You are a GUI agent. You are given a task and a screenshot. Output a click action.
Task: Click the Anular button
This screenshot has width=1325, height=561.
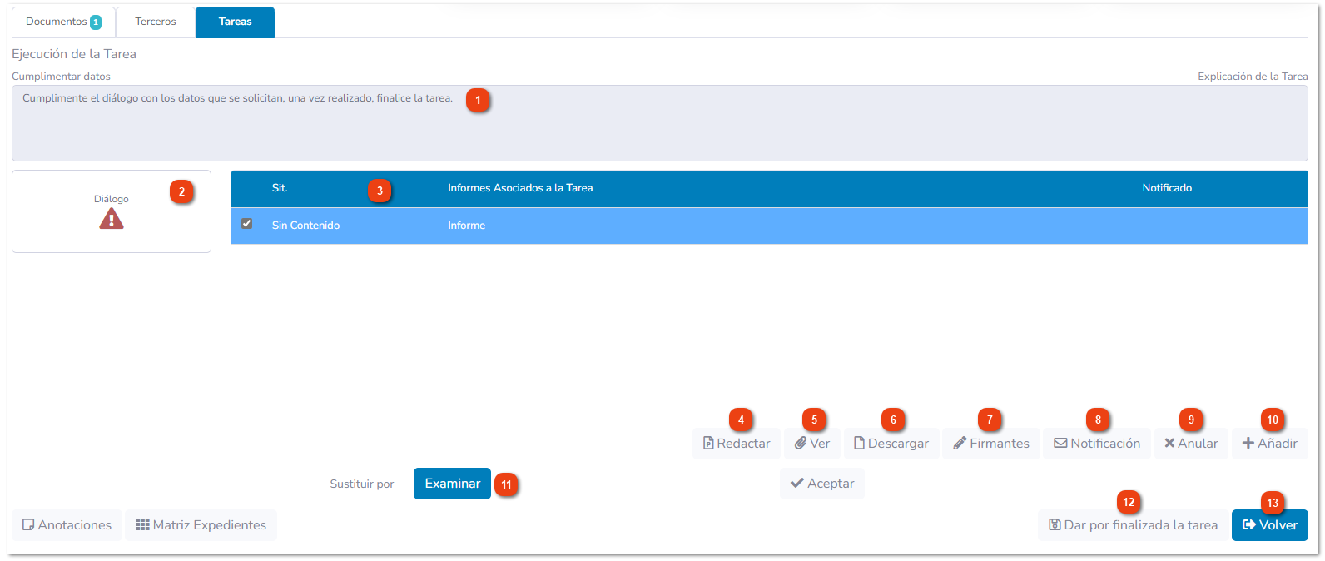tap(1191, 444)
